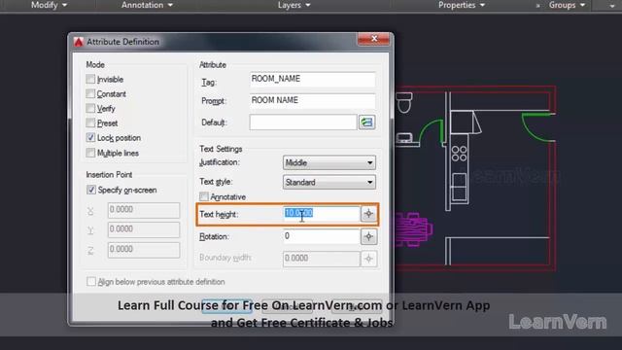The height and width of the screenshot is (350, 622).
Task: Close the Attribute Definition dialog
Action: (373, 39)
